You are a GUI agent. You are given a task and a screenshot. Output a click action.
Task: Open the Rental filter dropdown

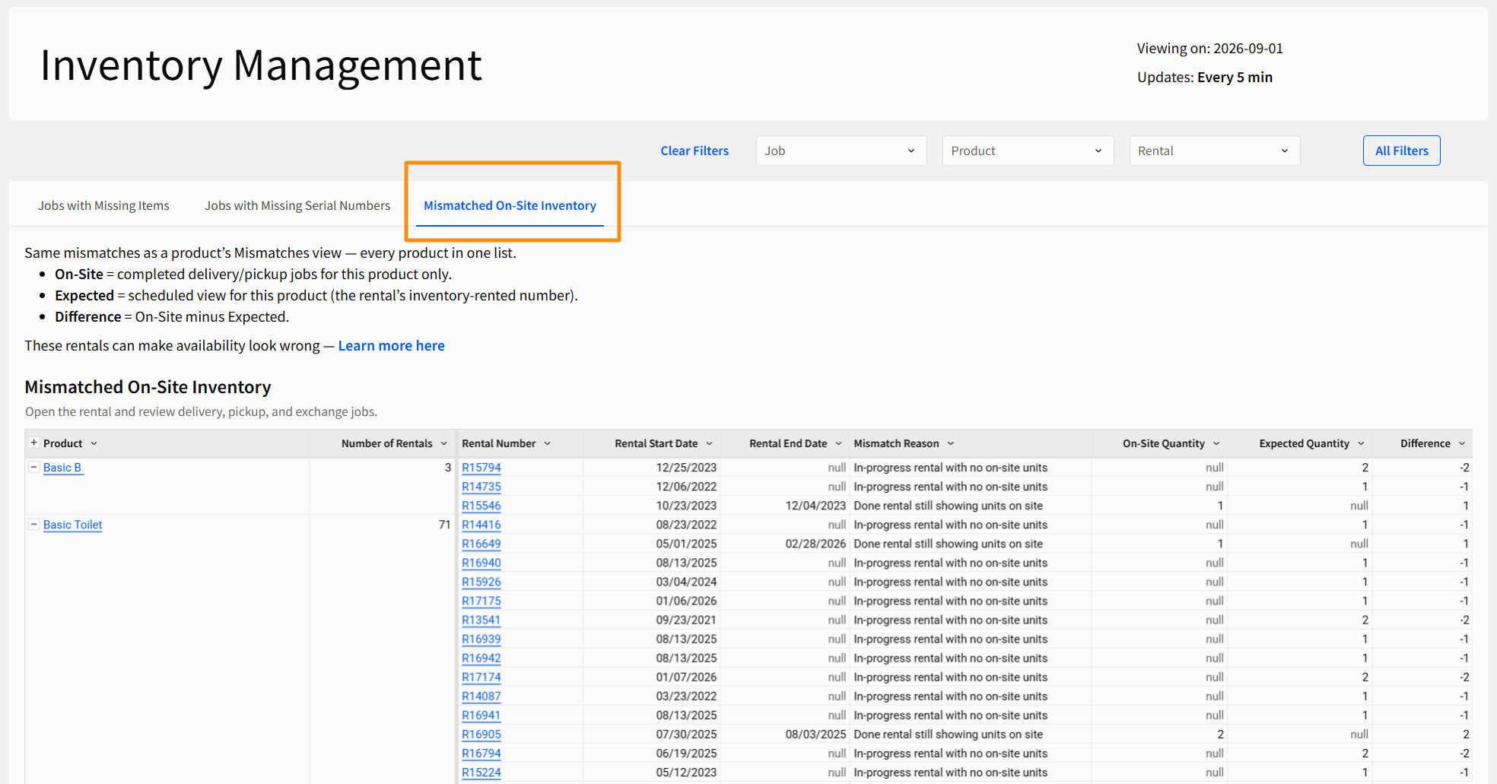pyautogui.click(x=1215, y=151)
